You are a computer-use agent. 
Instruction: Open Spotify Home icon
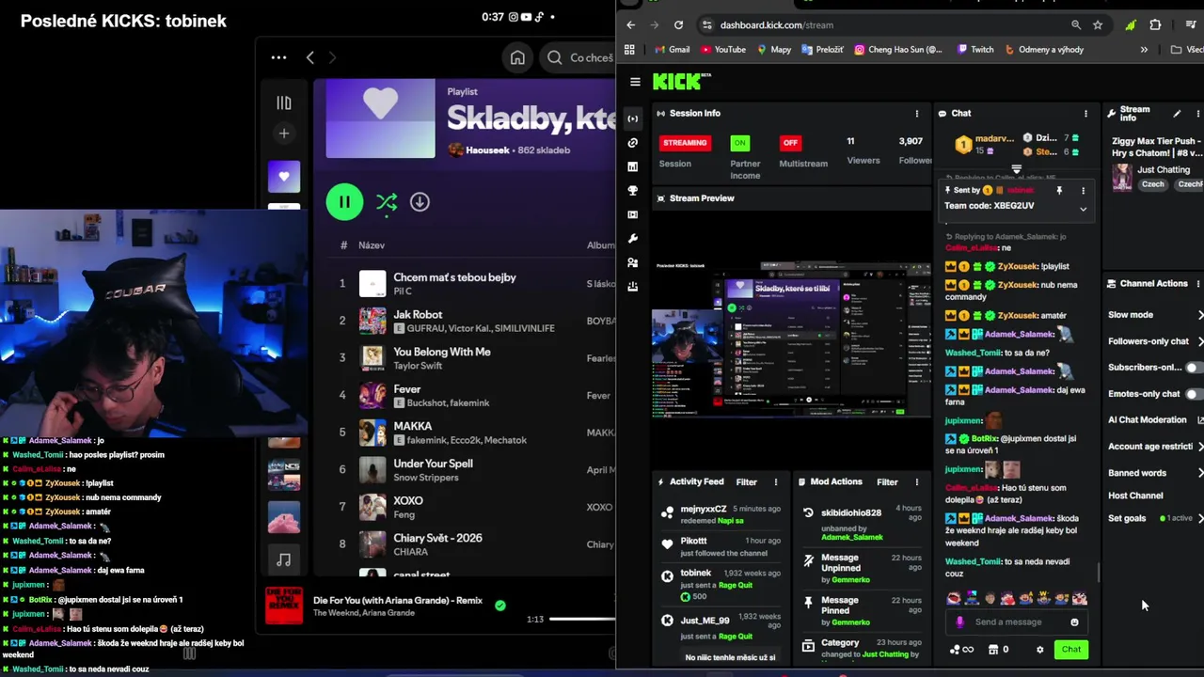tap(517, 57)
